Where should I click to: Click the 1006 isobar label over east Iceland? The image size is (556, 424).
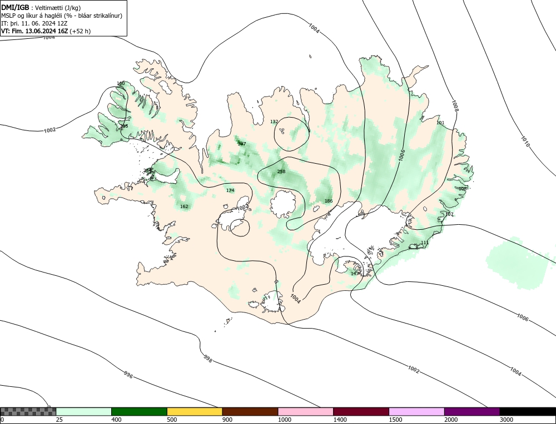pos(401,155)
